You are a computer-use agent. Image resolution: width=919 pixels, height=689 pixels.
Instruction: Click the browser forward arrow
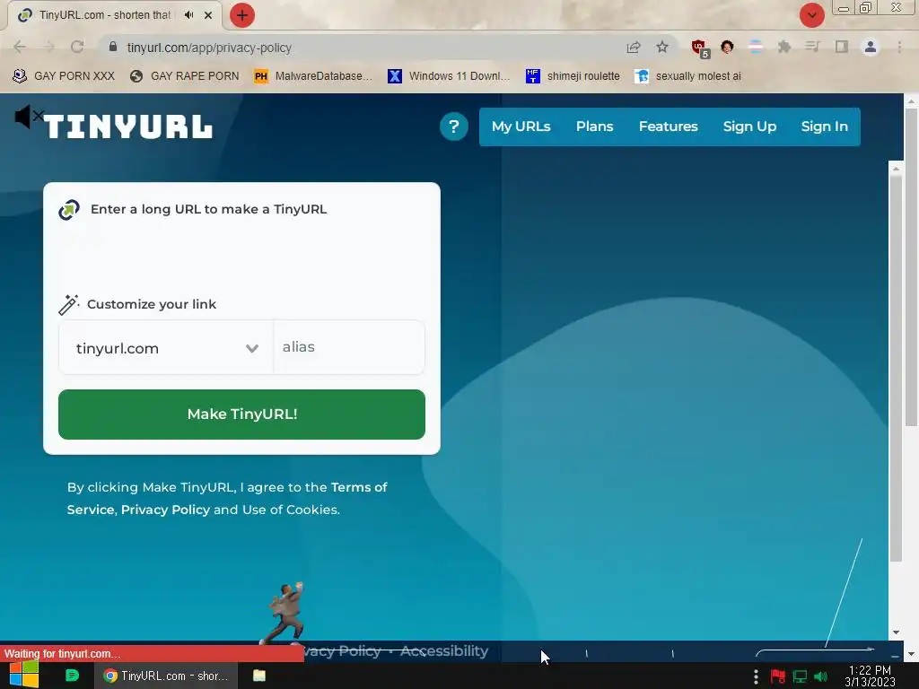[48, 47]
